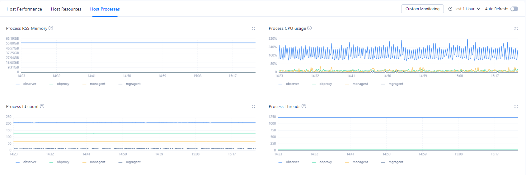Expand the Process Threads chart fullscreen

(x=516, y=106)
